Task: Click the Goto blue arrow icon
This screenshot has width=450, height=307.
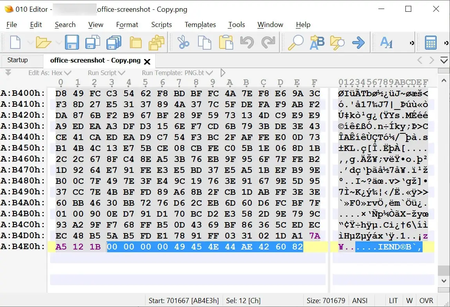Action: pos(358,43)
